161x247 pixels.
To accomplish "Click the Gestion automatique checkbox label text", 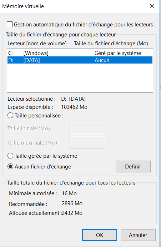I will pos(83,25).
